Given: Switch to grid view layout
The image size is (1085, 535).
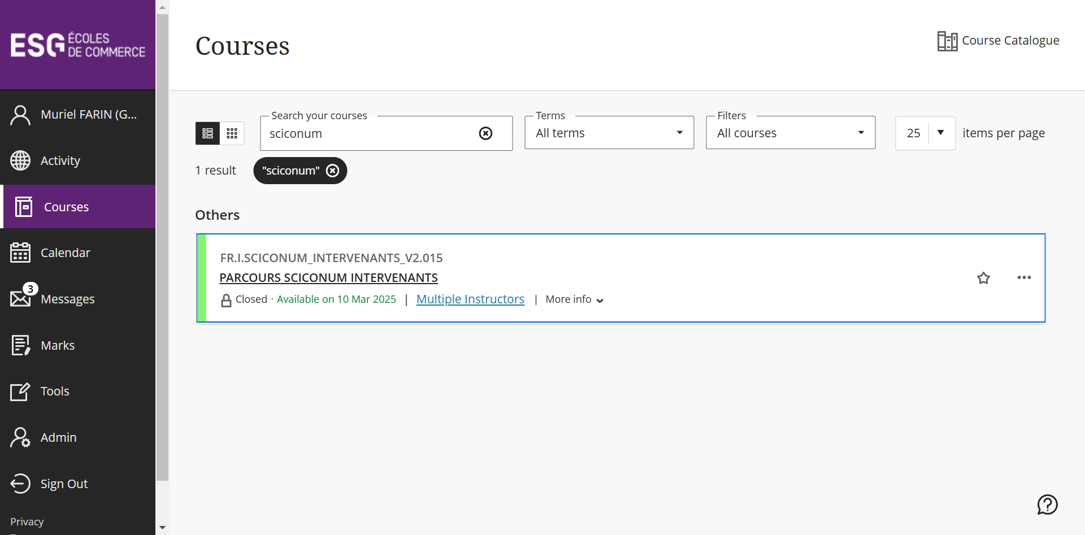Looking at the screenshot, I should [x=232, y=133].
